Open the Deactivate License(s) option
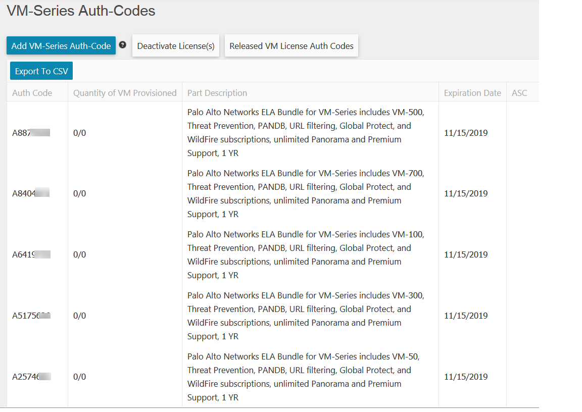582x412 pixels. (176, 46)
